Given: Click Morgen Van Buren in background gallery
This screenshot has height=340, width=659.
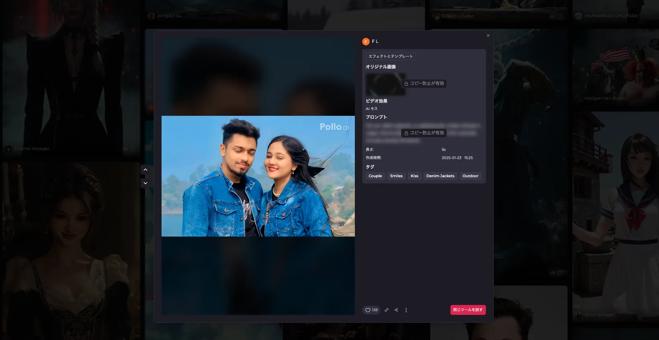Looking at the screenshot, I should (605, 98).
